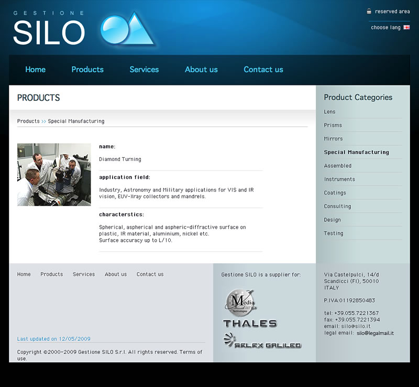Click Special Manufacturing breadcrumb text
Screen dimensions: 419x387
tap(76, 121)
